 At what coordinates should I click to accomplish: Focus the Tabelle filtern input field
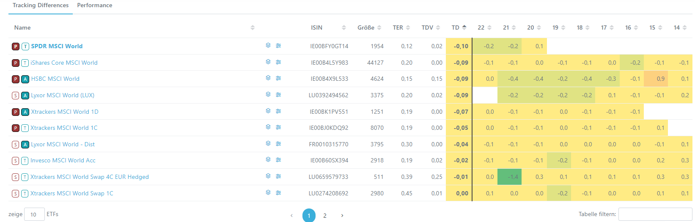655,214
